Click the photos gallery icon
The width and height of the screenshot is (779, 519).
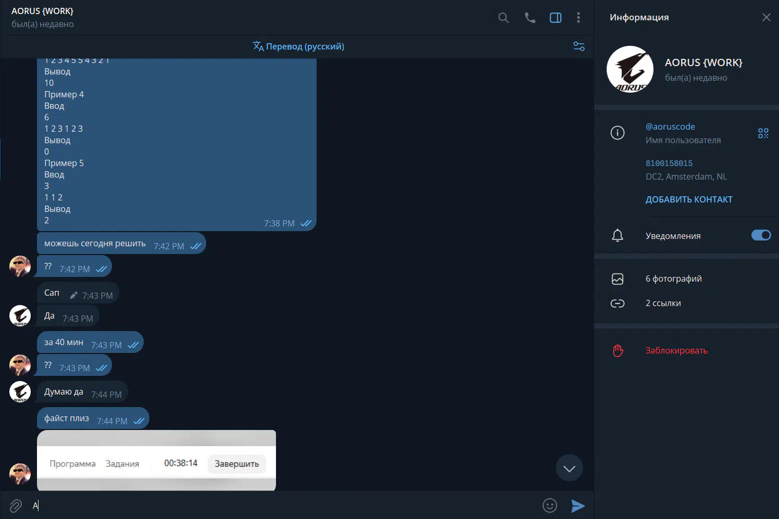tap(618, 279)
